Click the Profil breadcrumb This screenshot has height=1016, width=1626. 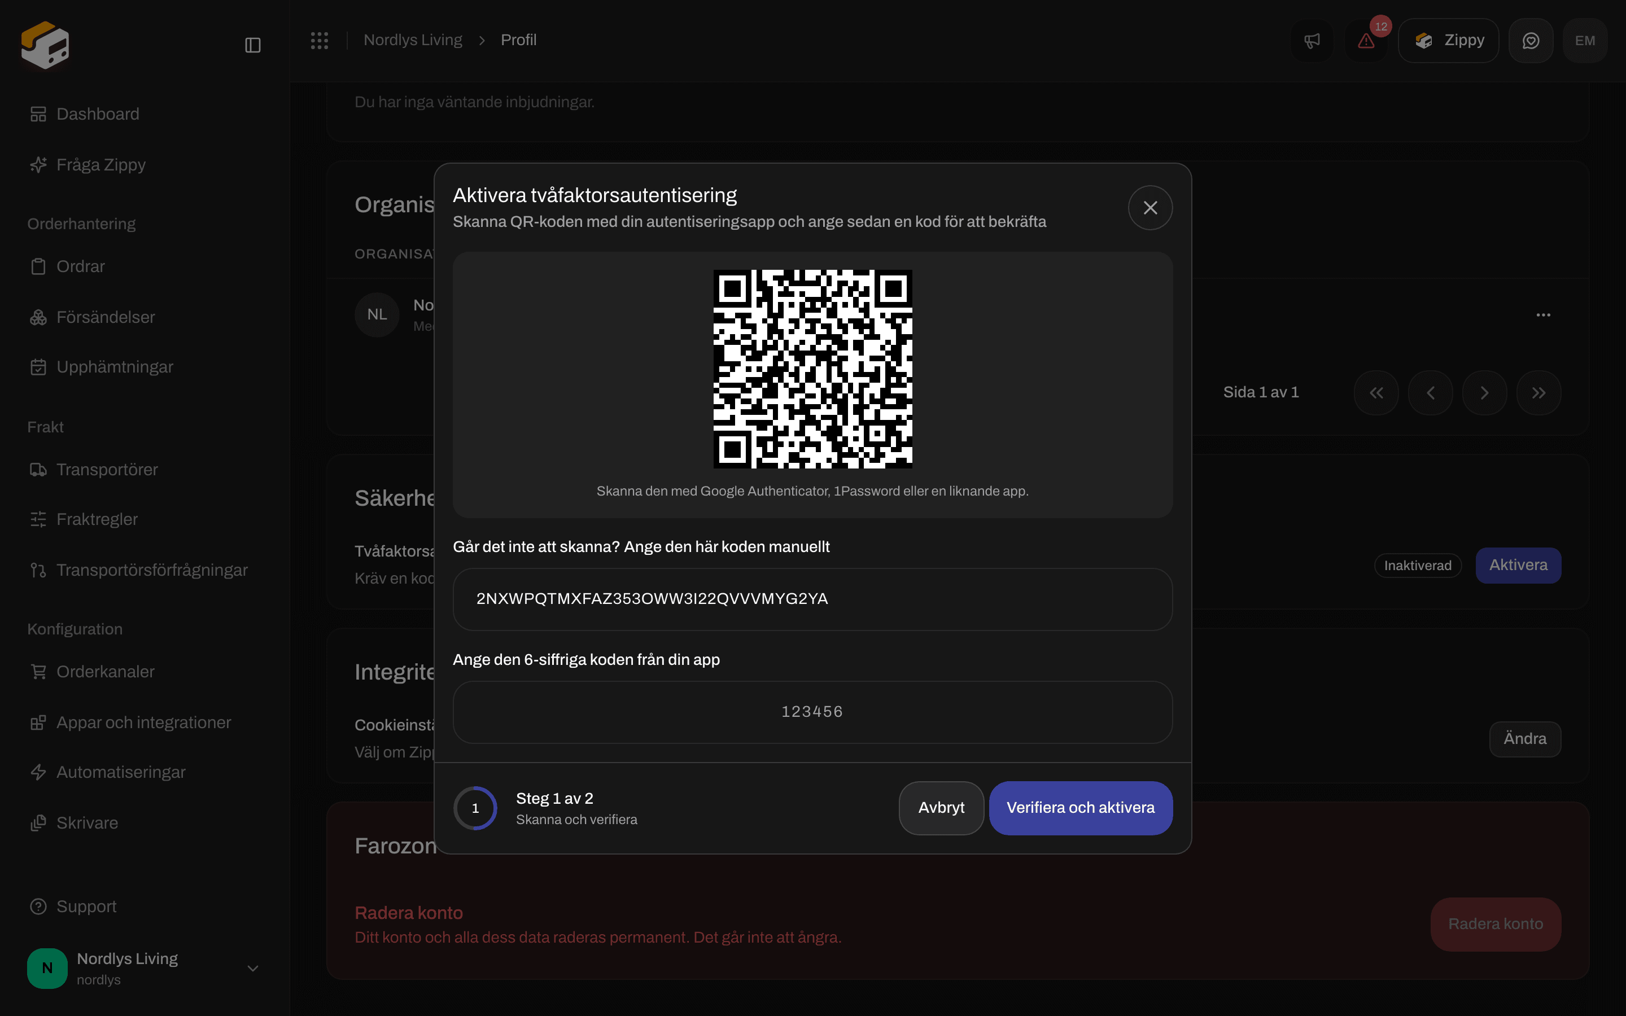(518, 40)
